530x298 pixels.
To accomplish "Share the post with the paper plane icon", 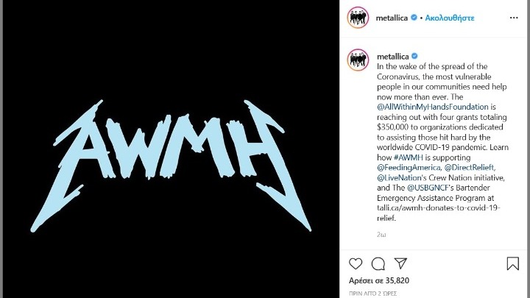I will coord(400,263).
